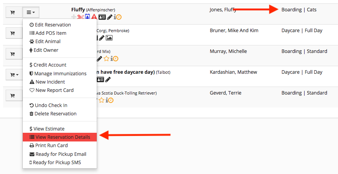The width and height of the screenshot is (338, 174).
Task: Click the pencil icon on Fluffy's row
Action: click(110, 17)
